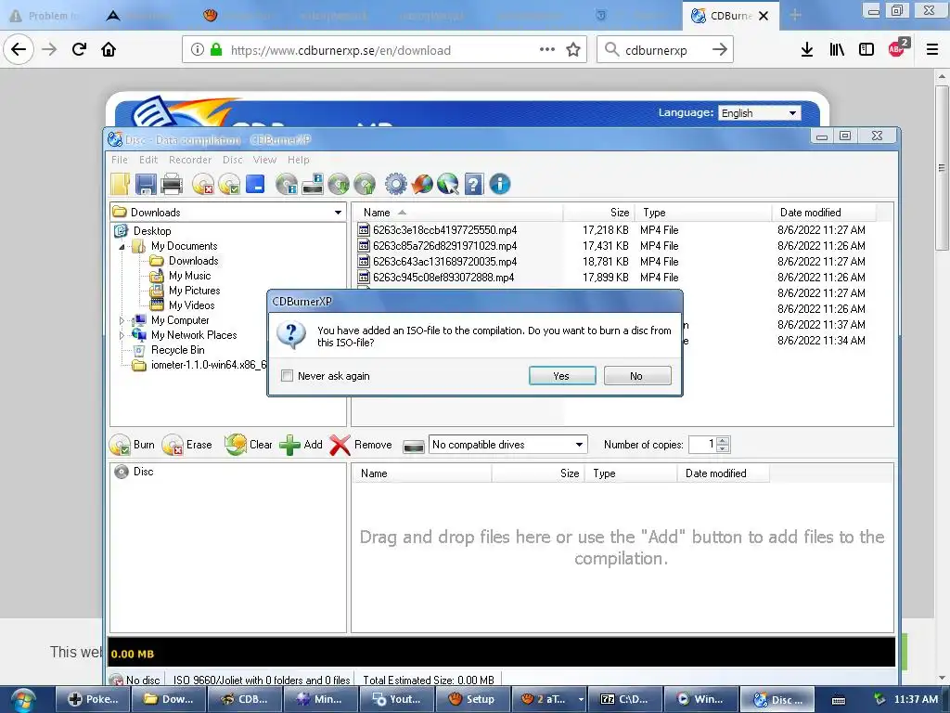
Task: Open the Disc menu
Action: (232, 160)
